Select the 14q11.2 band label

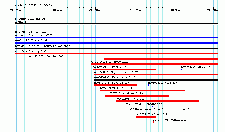pos(20,22)
